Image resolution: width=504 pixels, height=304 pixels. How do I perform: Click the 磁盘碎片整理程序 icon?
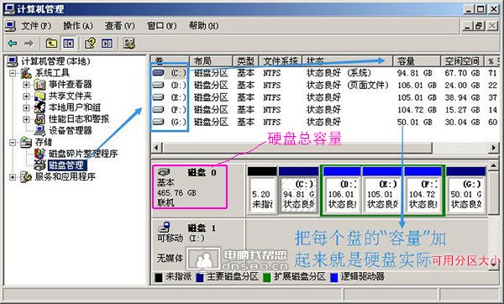[x=39, y=154]
